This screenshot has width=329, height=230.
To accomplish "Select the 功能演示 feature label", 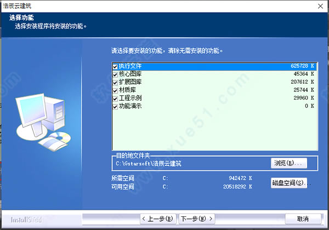I will 131,106.
